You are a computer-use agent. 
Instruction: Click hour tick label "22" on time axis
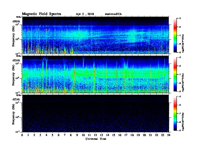pos(157,135)
